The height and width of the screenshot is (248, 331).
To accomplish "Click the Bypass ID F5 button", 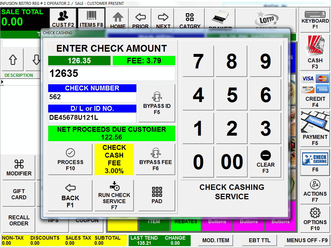I will (x=157, y=103).
